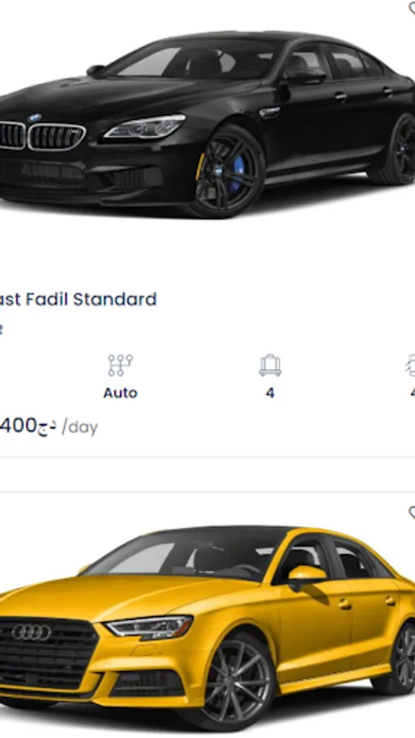Tap the favorite heart on BMW card
This screenshot has height=738, width=415.
412,8
